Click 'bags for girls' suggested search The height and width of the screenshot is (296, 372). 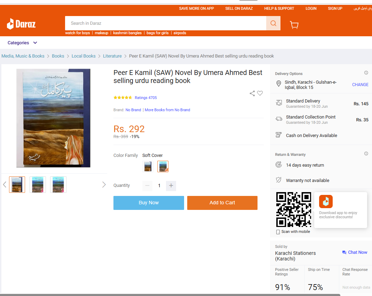[158, 33]
